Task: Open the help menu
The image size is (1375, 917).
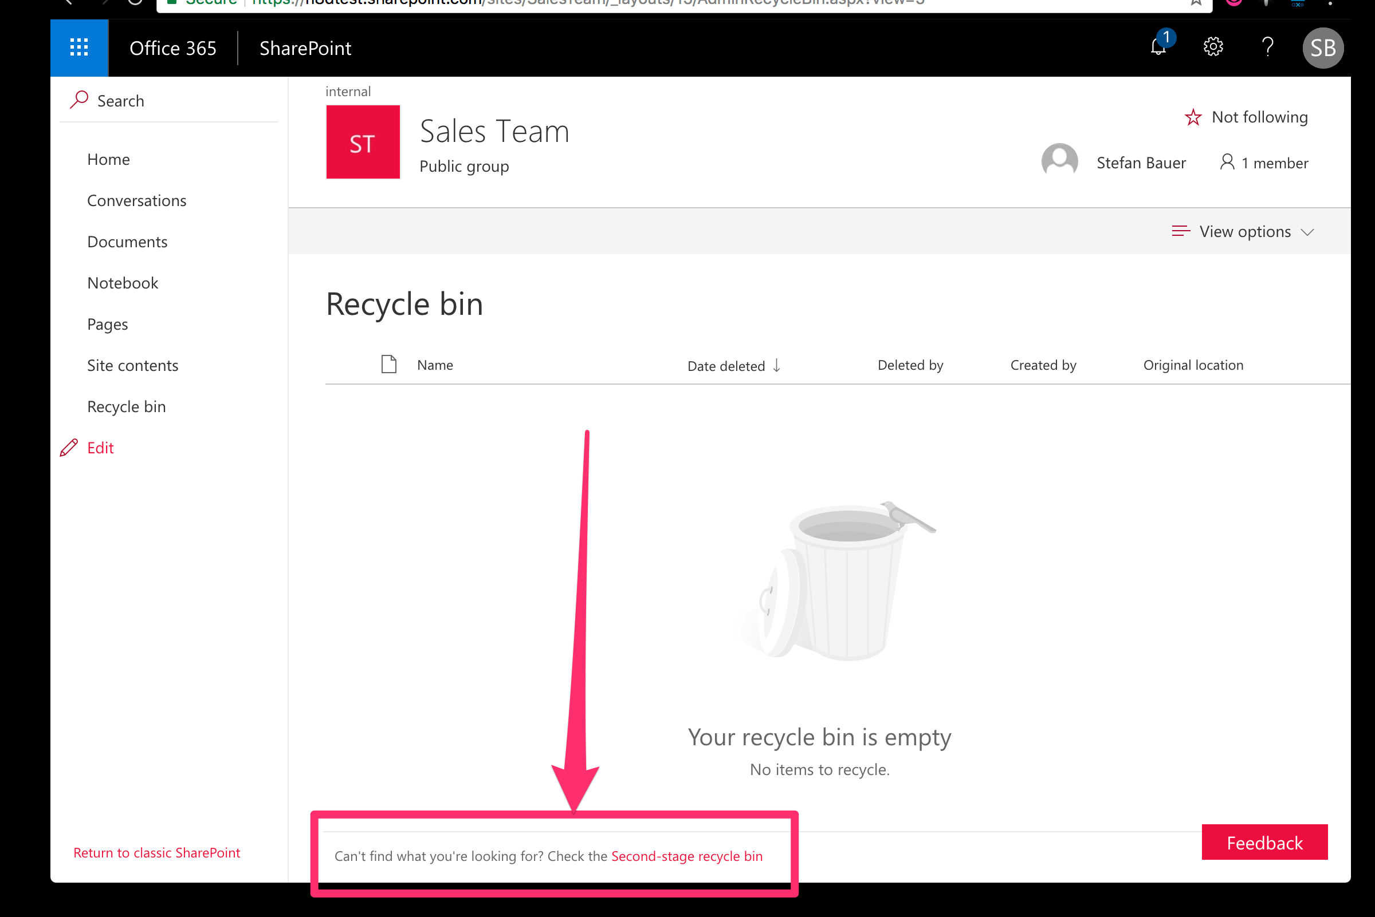Action: click(1268, 48)
